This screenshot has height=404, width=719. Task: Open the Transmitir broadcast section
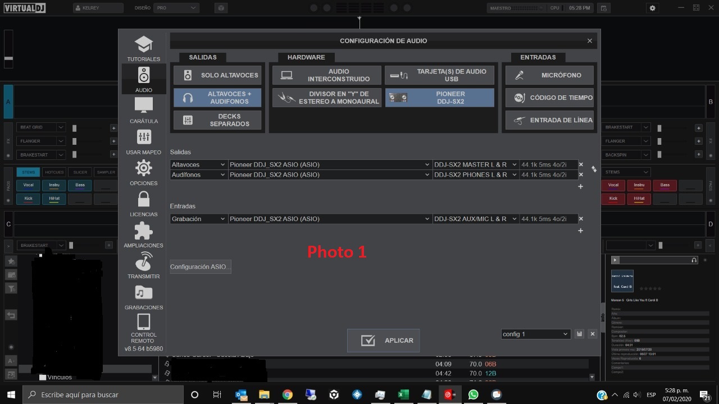pos(143,265)
